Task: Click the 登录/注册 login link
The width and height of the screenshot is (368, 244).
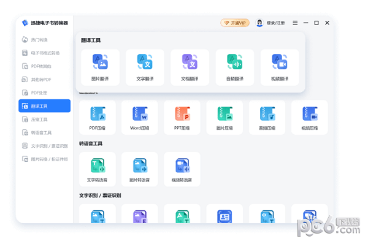Action: point(276,23)
